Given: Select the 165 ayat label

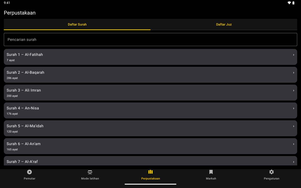Looking at the screenshot, I should 12,149.
